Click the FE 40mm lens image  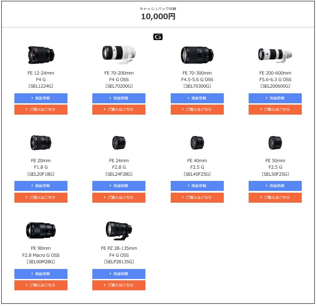[x=197, y=143]
